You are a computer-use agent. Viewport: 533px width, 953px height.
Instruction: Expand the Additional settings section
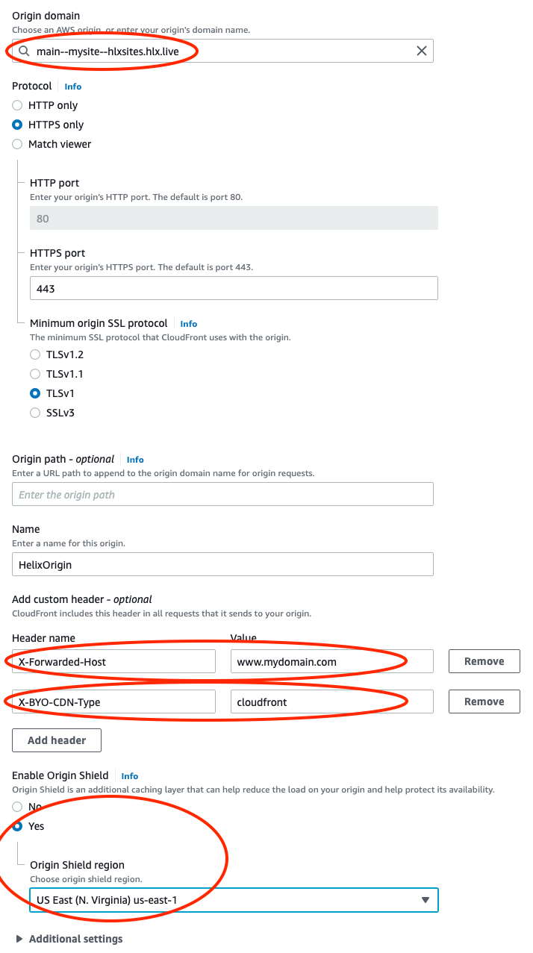coord(69,939)
